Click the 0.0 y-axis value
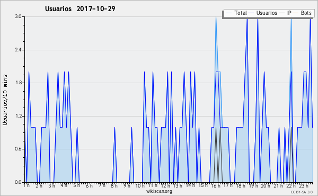Viewport: 318px width, 196px height. pyautogui.click(x=18, y=182)
